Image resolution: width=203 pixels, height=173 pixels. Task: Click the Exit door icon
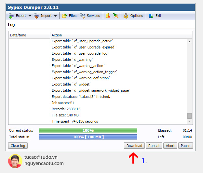click(x=151, y=16)
